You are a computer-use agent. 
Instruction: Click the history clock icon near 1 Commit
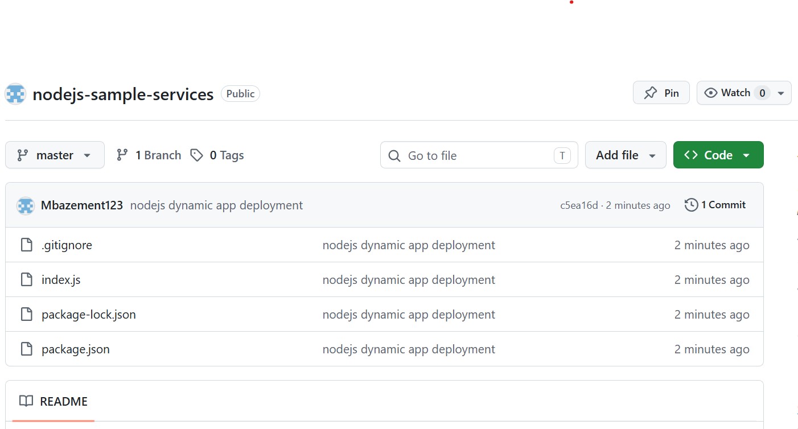[691, 205]
